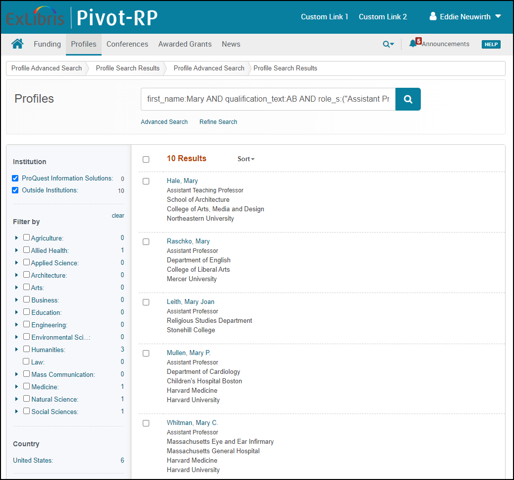
Task: Expand the Medicine filter category
Action: 16,387
